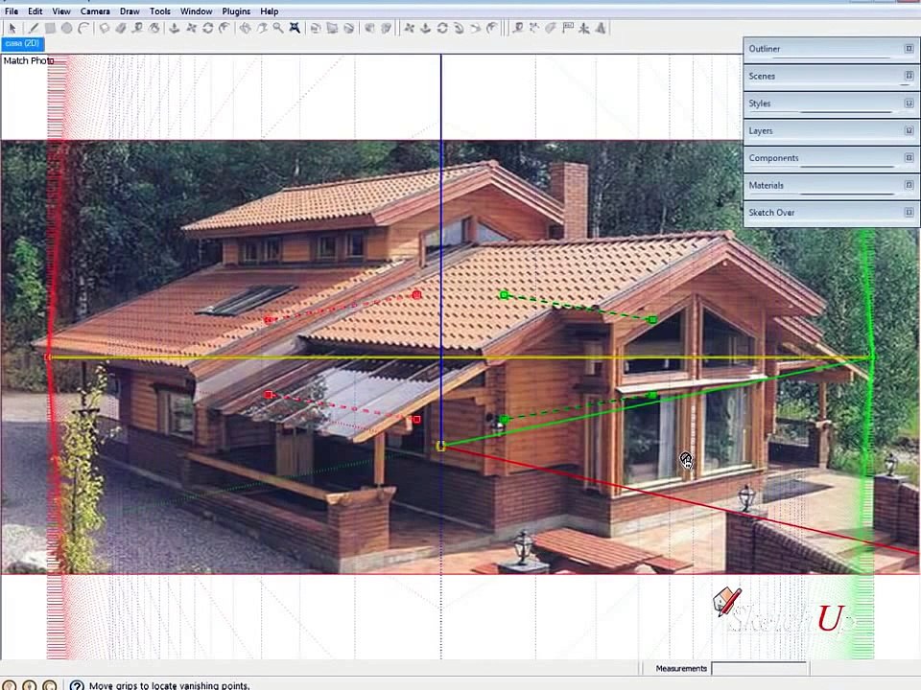Click the Get Models toolbar icon

coord(369,28)
